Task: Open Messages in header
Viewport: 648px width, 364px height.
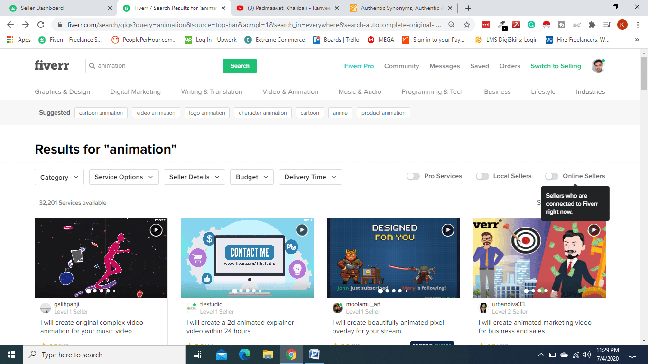Action: [x=444, y=66]
